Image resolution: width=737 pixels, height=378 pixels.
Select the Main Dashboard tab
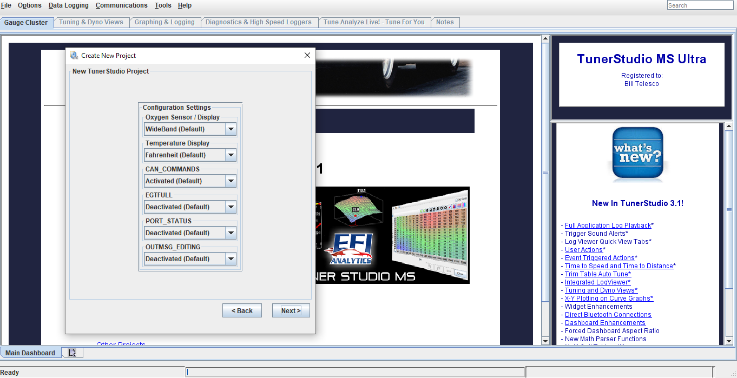click(30, 353)
